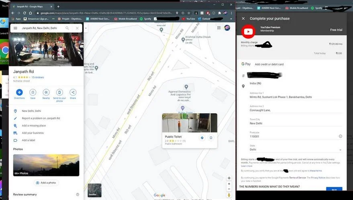Click the Street View pegman icon

click(229, 195)
